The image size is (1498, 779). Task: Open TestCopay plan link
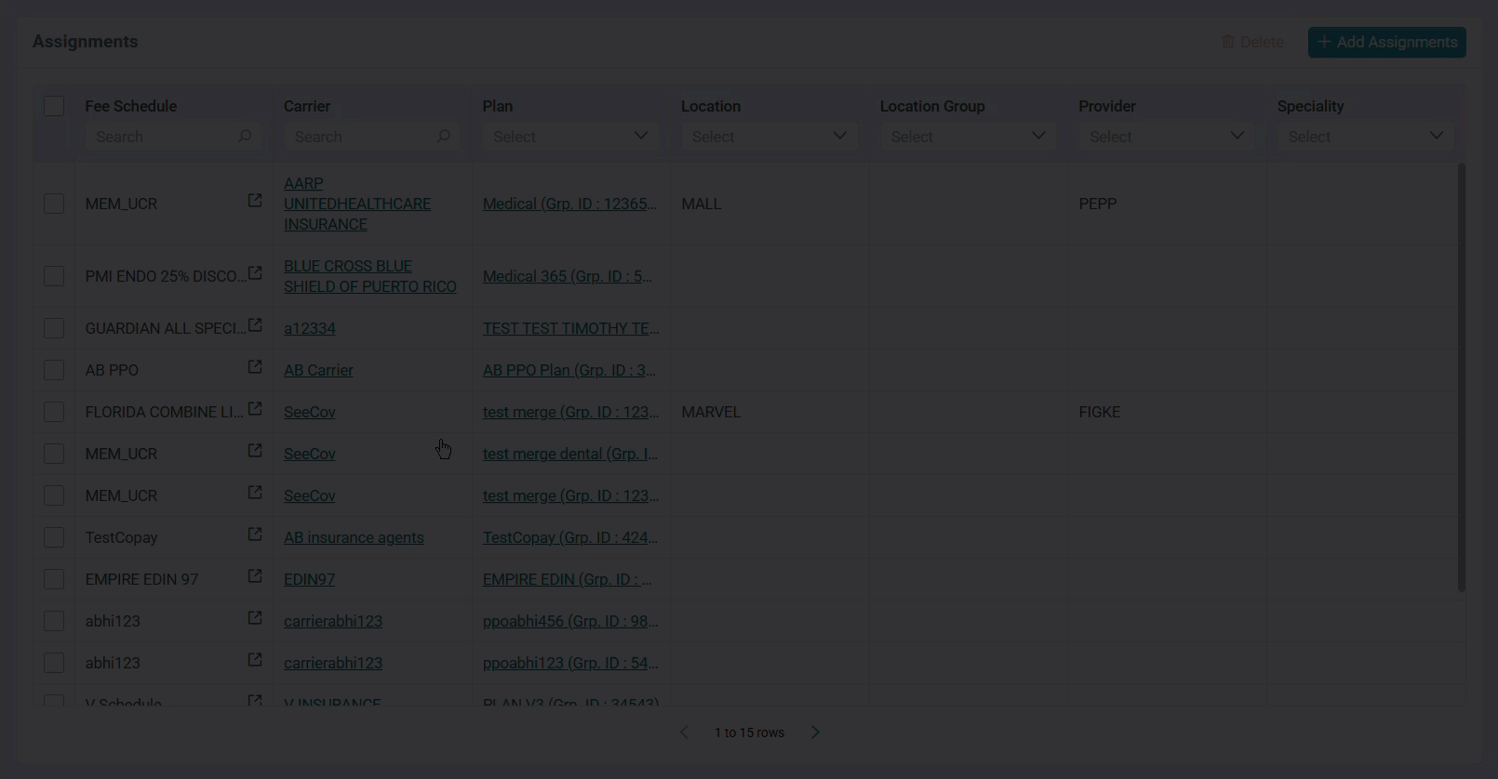(x=570, y=537)
